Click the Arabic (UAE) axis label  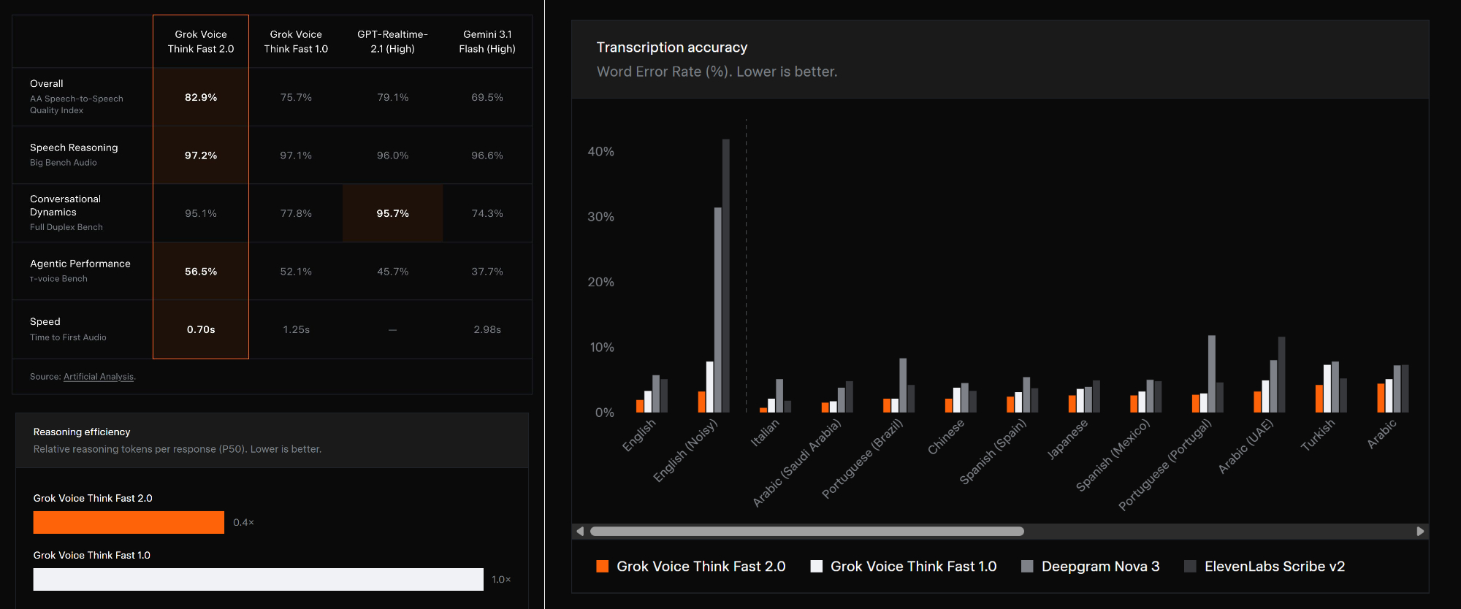pos(1246,446)
